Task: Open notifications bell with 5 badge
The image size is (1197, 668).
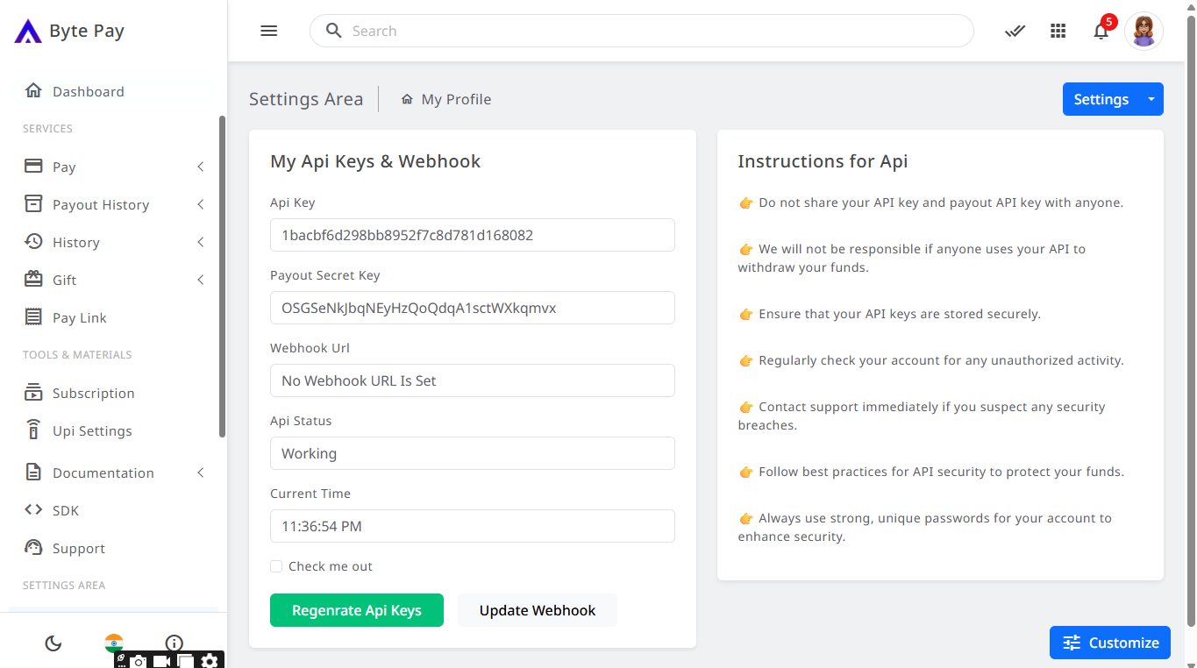Action: (x=1102, y=29)
